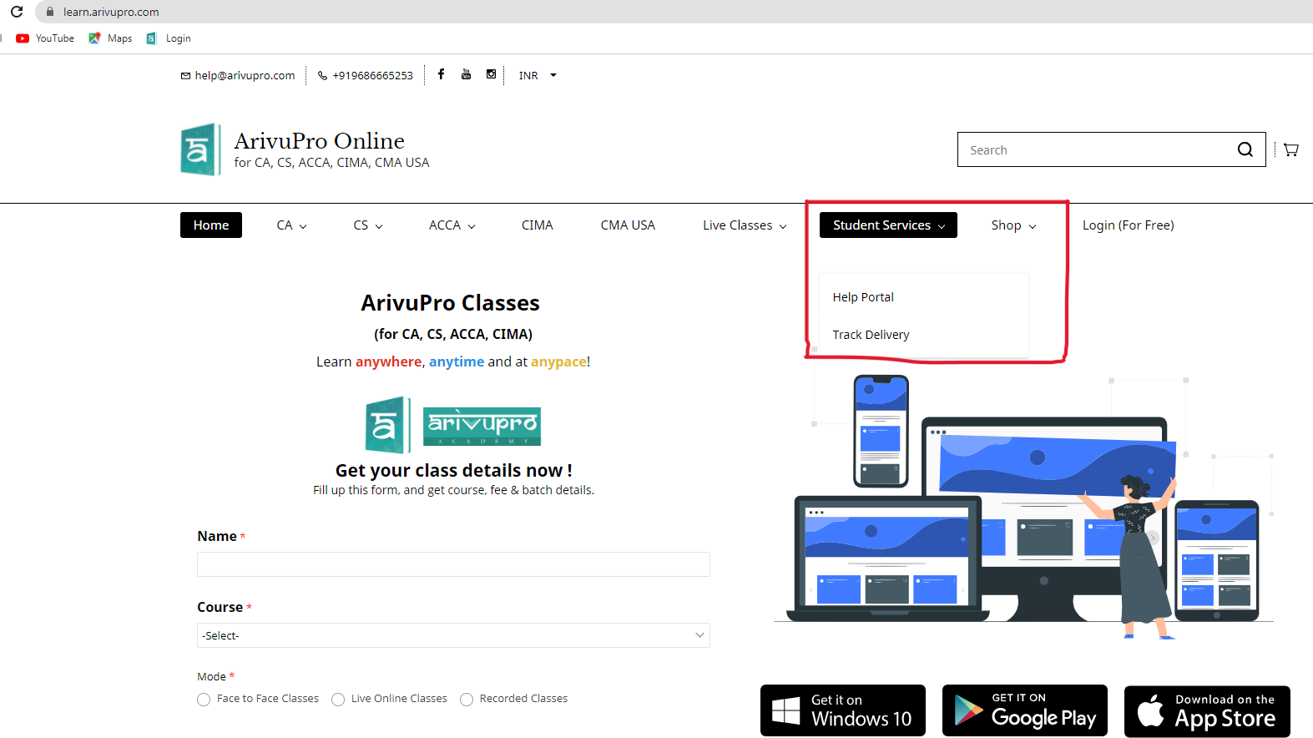The width and height of the screenshot is (1313, 738).
Task: Select Recorded Classes mode
Action: click(467, 700)
